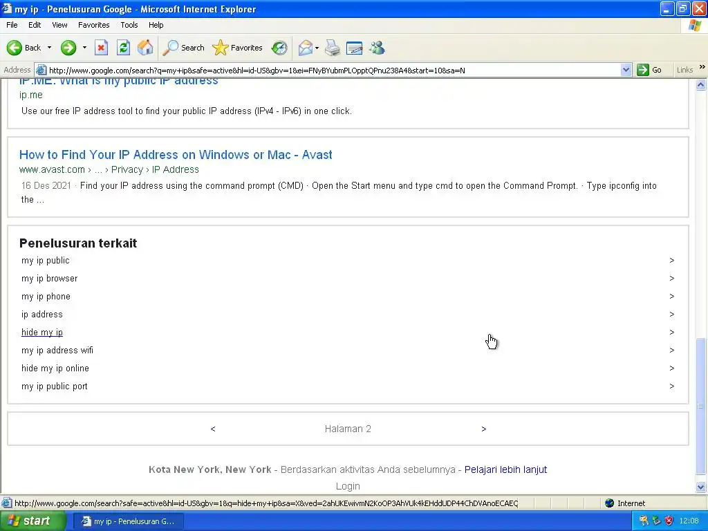
Task: Click the second tray icon between key and shield
Action: (657, 521)
